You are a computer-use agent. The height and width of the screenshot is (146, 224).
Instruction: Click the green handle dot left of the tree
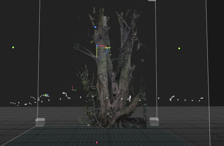point(13,47)
